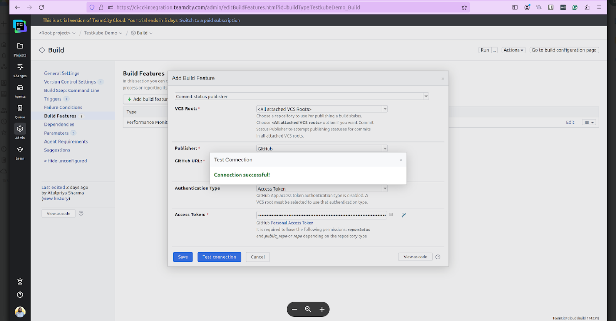Click View as code in the sidebar

tap(59, 213)
